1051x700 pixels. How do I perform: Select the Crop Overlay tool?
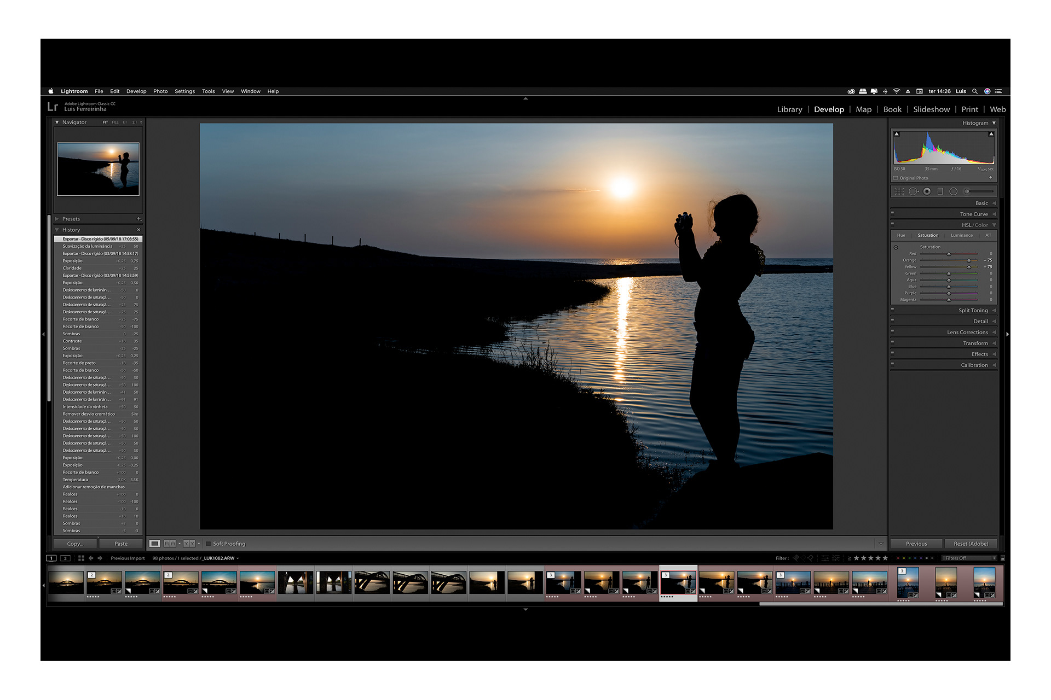point(899,191)
